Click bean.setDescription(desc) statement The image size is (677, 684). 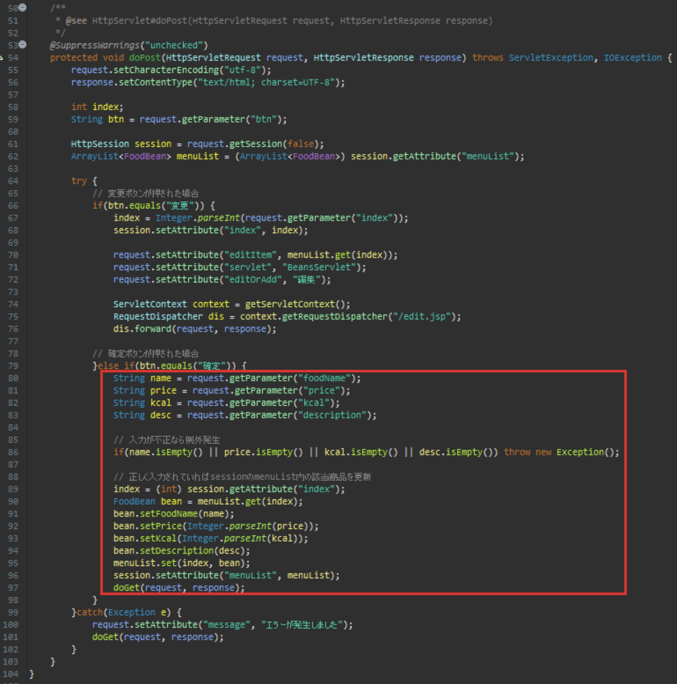pos(182,551)
